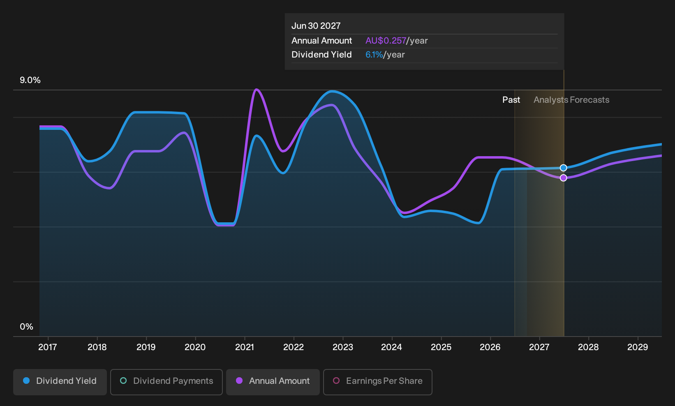This screenshot has width=675, height=406.
Task: Click the 2029 x-axis label
Action: 638,347
